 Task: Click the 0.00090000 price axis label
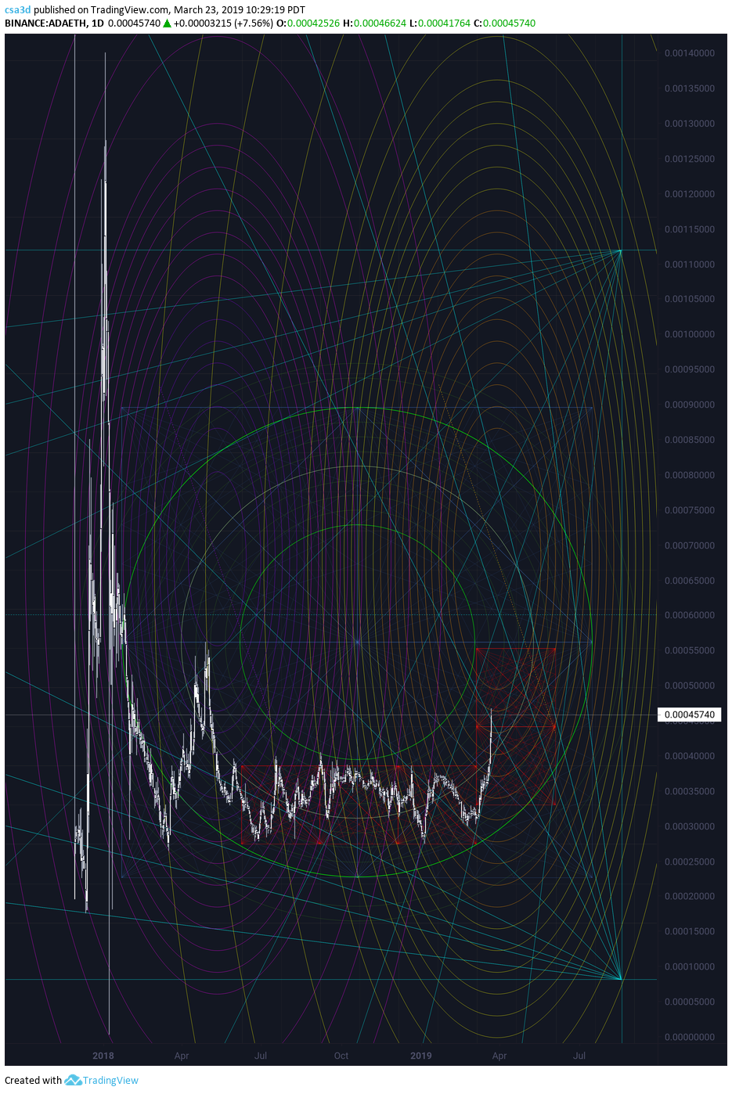pyautogui.click(x=690, y=405)
